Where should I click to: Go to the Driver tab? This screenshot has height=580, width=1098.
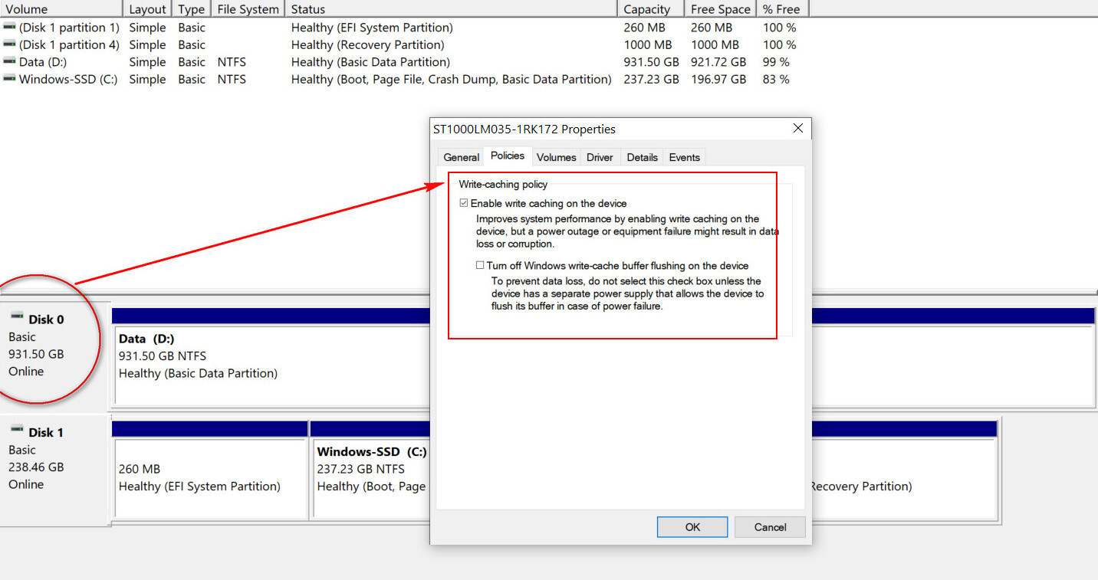[600, 157]
